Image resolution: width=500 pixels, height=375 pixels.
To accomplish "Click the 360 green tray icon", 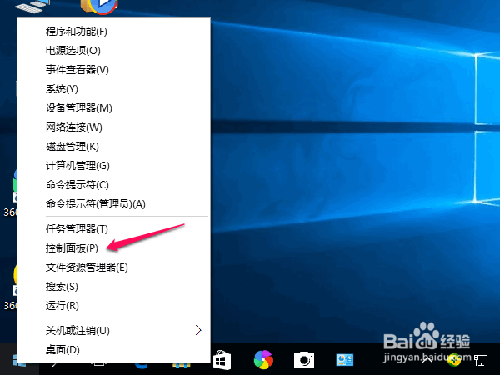I will (x=454, y=360).
